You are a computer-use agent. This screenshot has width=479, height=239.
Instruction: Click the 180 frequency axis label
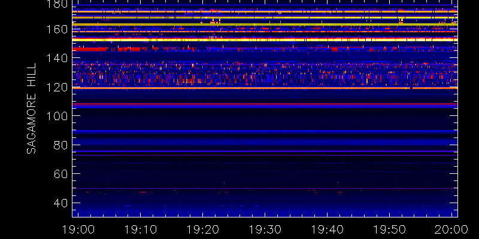57,4
